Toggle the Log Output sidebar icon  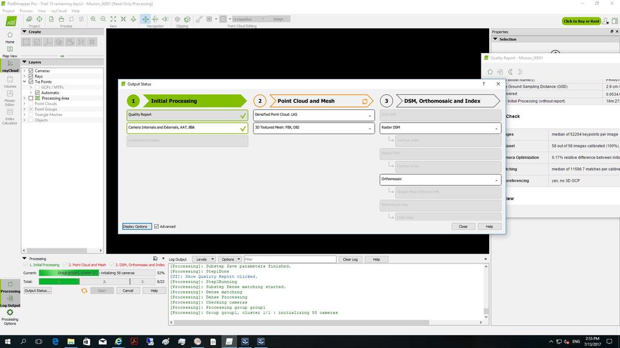click(10, 301)
